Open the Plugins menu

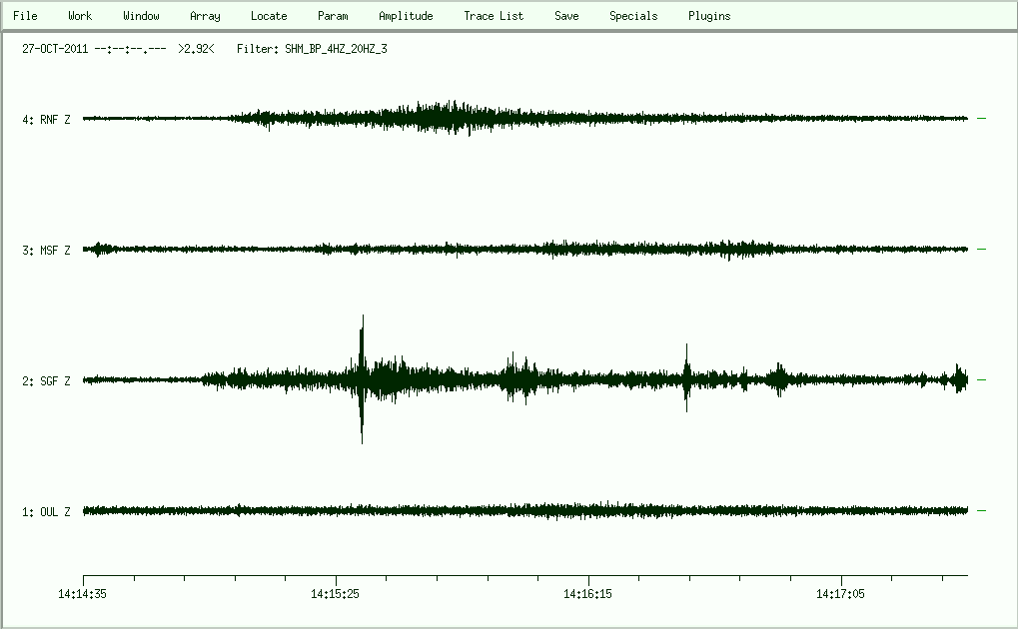click(x=709, y=16)
